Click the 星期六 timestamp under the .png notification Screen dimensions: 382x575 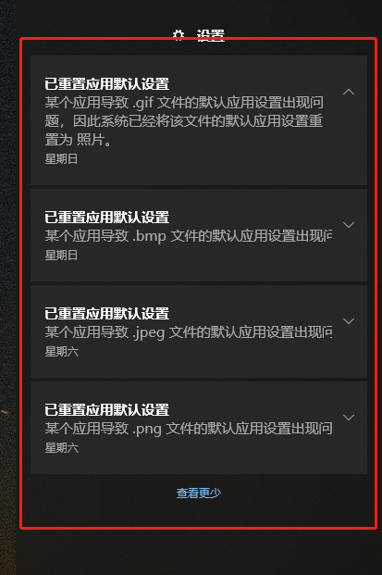(62, 447)
